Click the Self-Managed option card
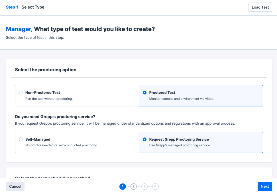The height and width of the screenshot is (192, 277). 77,142
